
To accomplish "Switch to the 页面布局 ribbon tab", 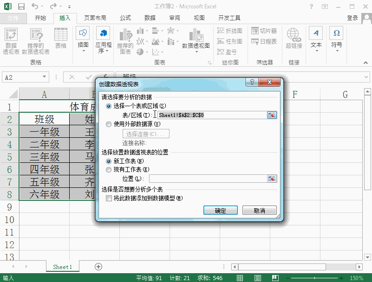I will (95, 18).
